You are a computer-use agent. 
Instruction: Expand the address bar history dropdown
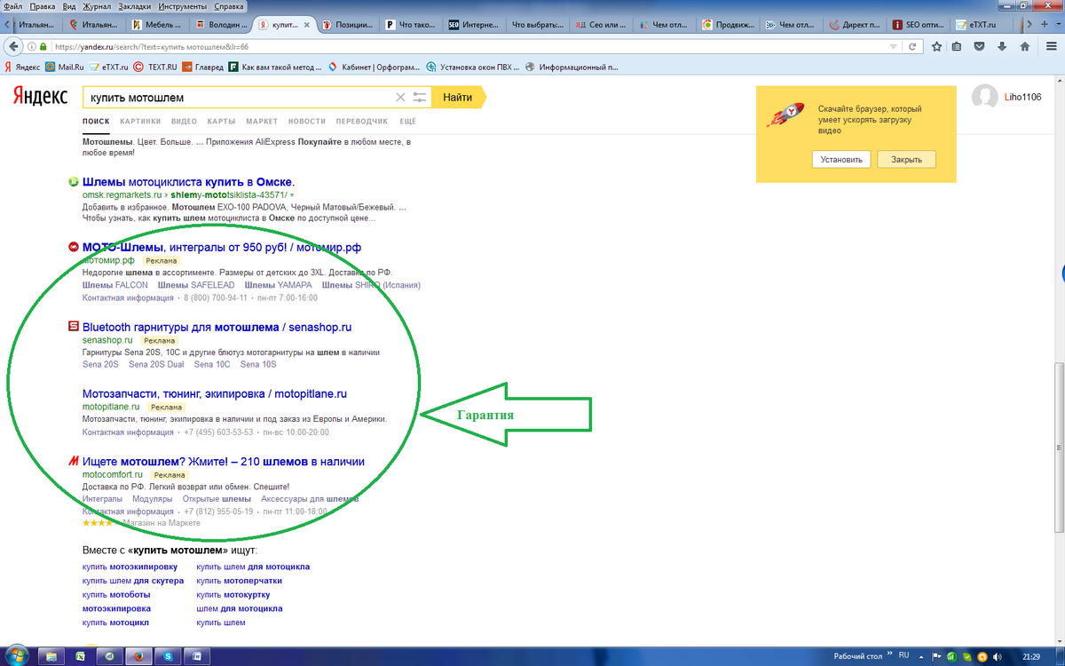[x=894, y=46]
